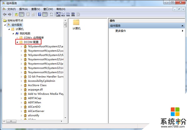187x130 pixels.
Task: Open the 更多操作 submenu arrow
Action: 183,31
